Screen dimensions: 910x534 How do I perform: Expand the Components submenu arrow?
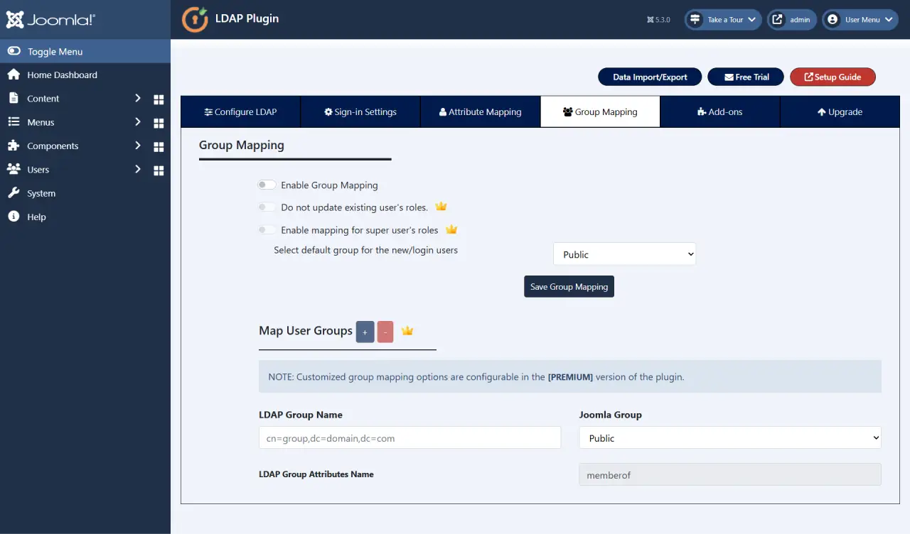click(x=138, y=146)
